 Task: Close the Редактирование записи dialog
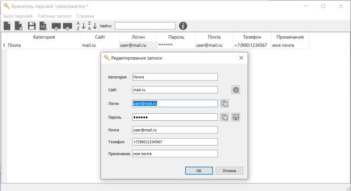tap(241, 58)
